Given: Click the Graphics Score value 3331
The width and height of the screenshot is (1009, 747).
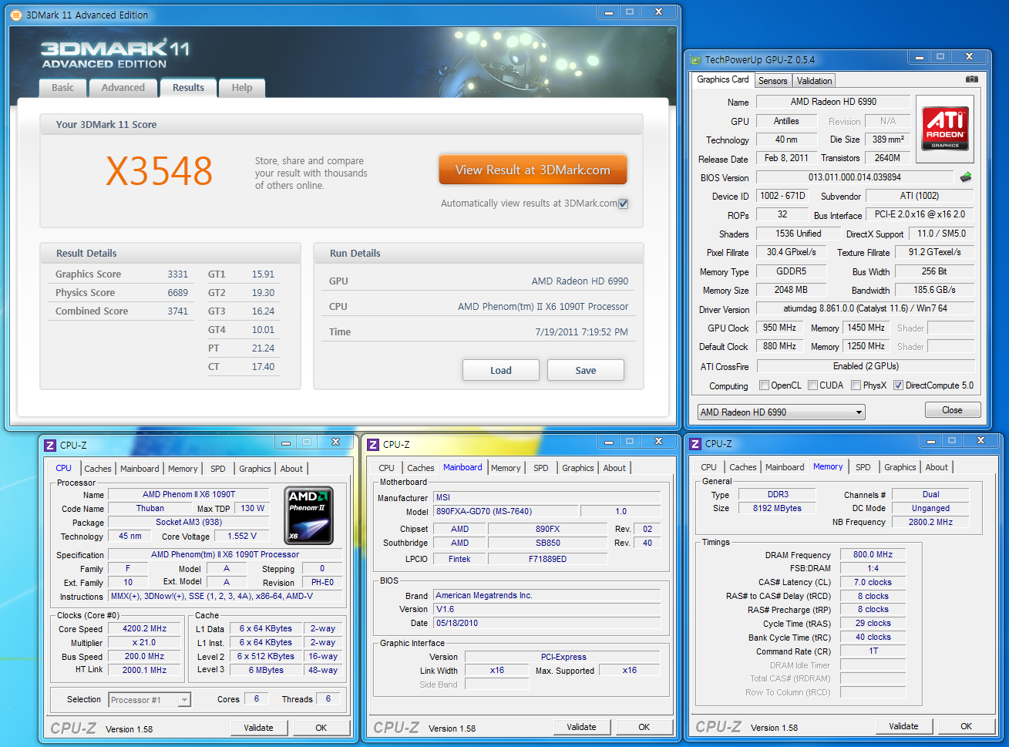Looking at the screenshot, I should (x=178, y=274).
